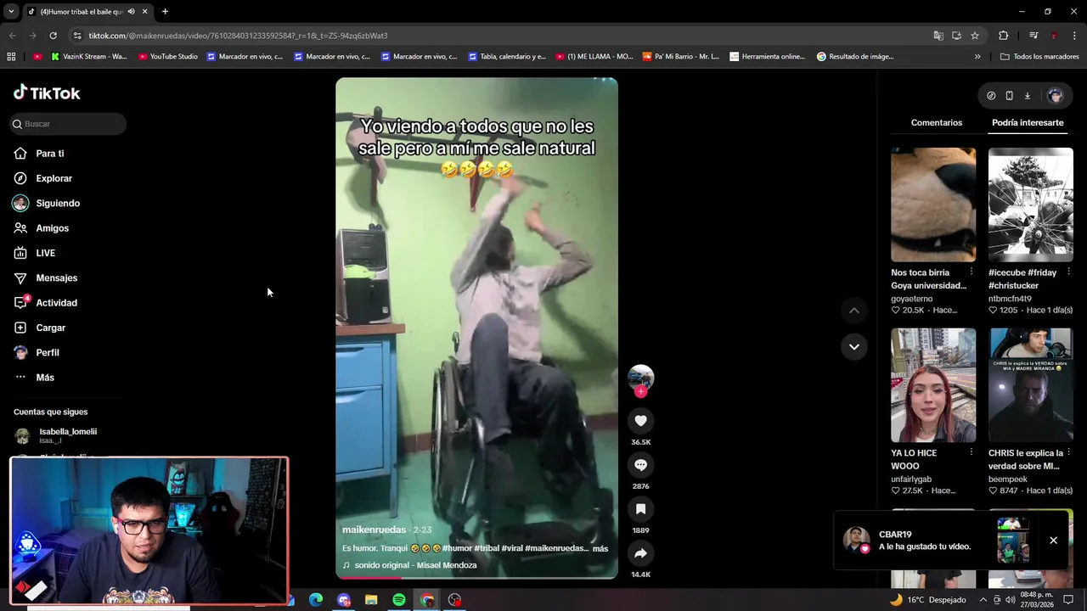The image size is (1087, 611).
Task: Open Herramienta online bookmark
Action: click(767, 57)
